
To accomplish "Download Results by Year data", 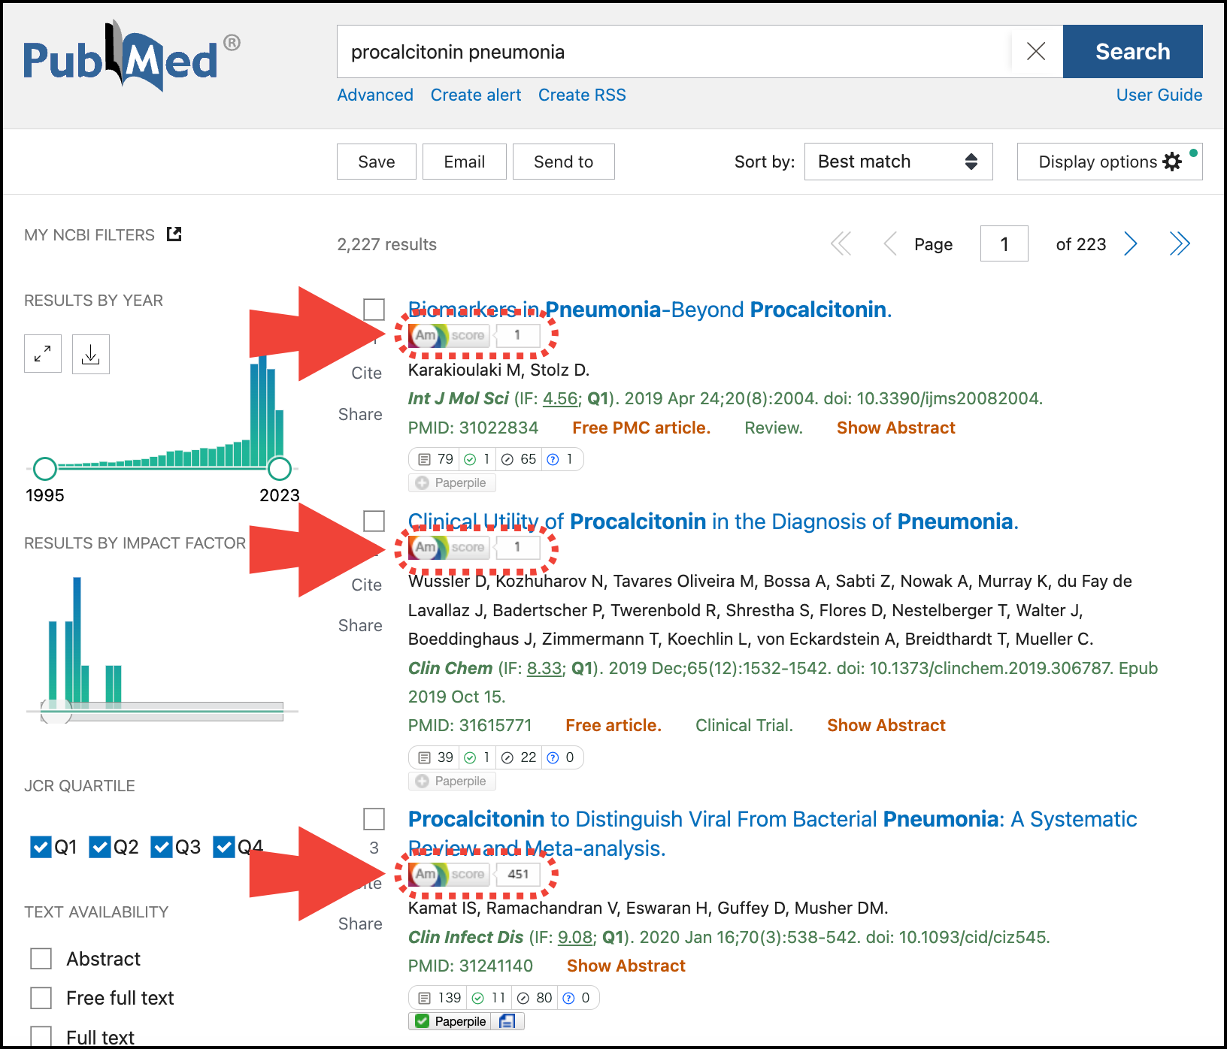I will click(90, 353).
